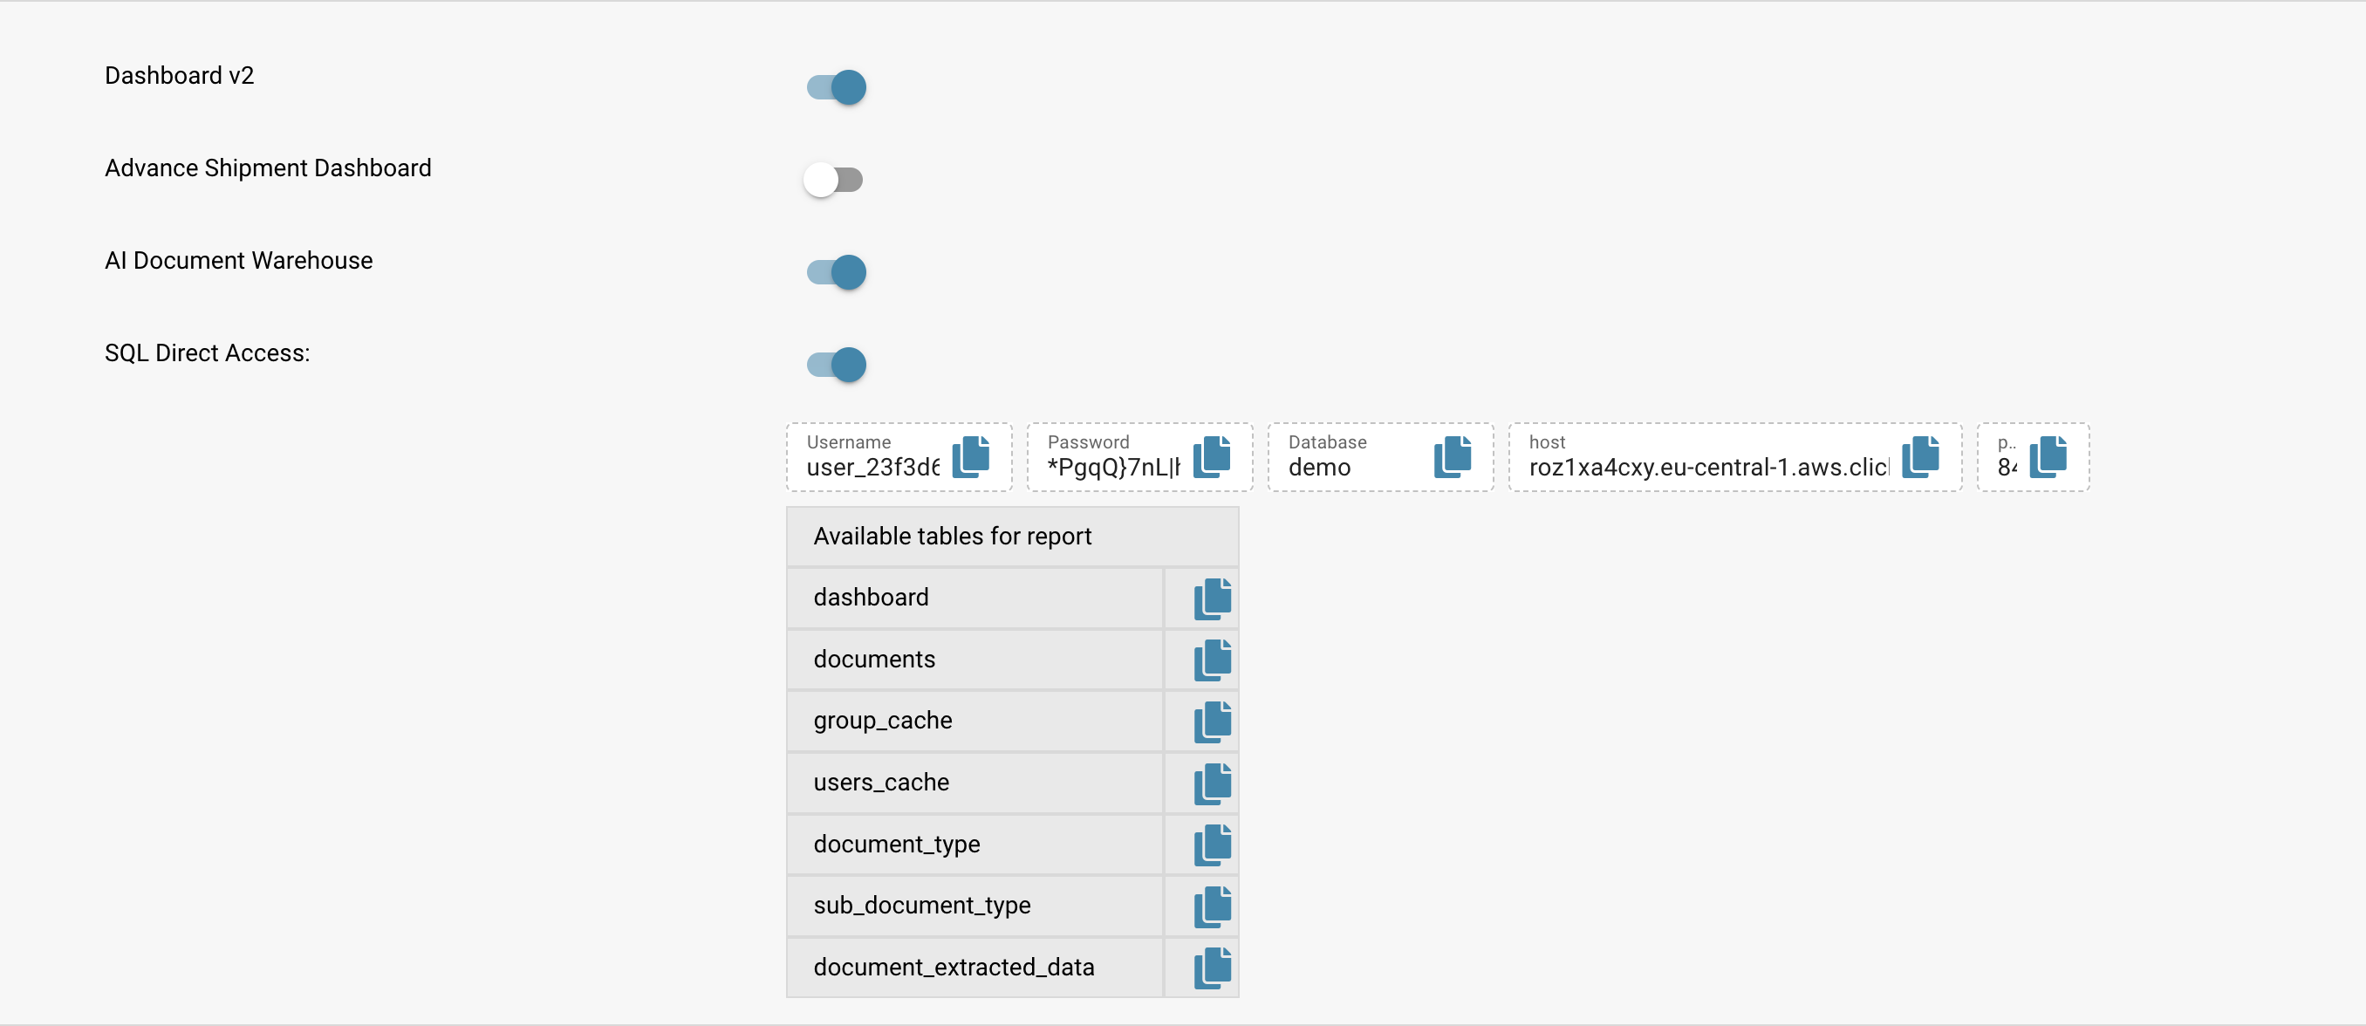2366x1026 pixels.
Task: Enable the Advance Shipment Dashboard toggle
Action: pos(834,180)
